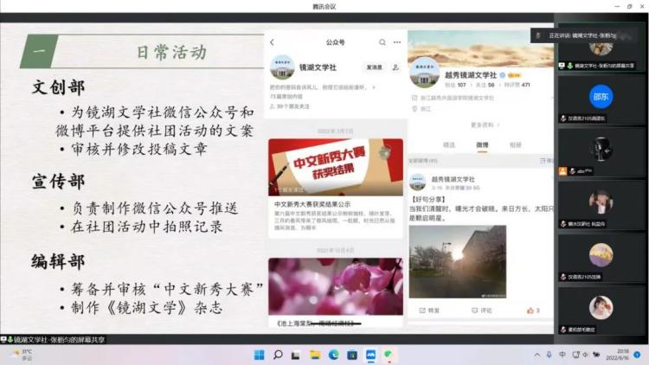Open search in the 公众号 page header
The image size is (649, 365).
click(382, 42)
